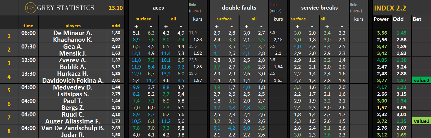The width and height of the screenshot is (431, 138).
Task: Select the Bet column header
Action: [x=417, y=19]
